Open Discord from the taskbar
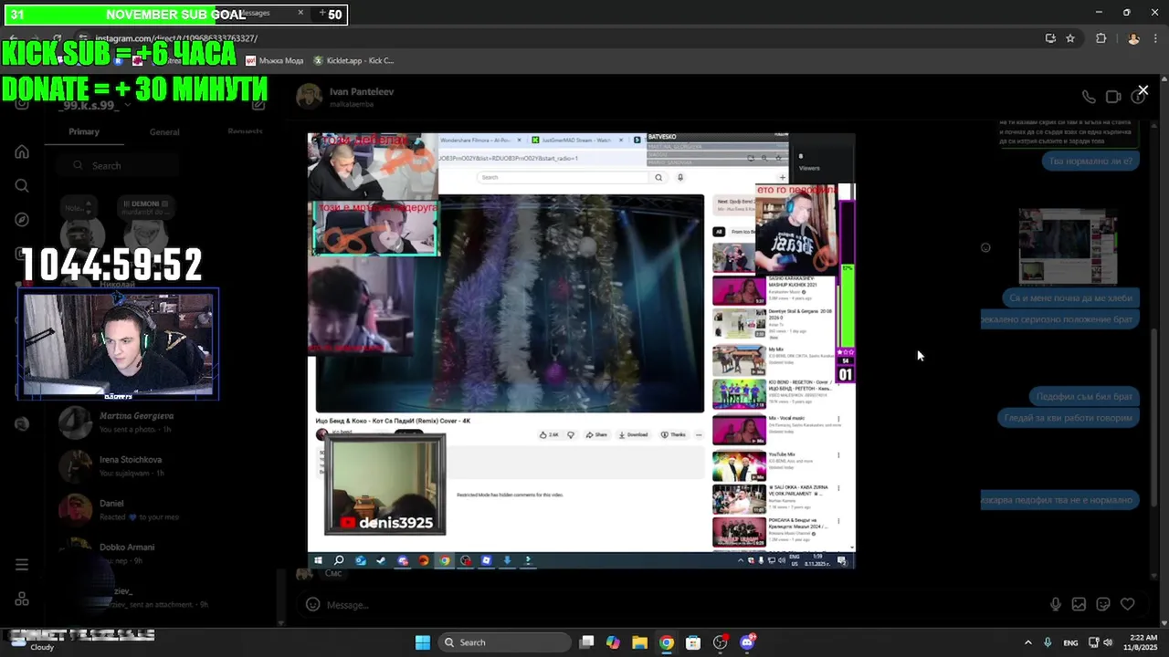 pos(748,642)
